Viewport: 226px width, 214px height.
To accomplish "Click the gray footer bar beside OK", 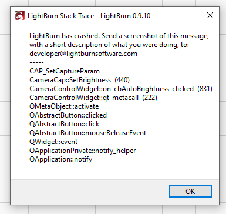I will point(90,192).
